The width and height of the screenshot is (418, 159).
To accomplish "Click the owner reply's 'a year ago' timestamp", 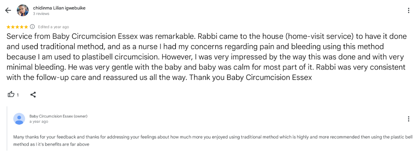I will (x=39, y=122).
